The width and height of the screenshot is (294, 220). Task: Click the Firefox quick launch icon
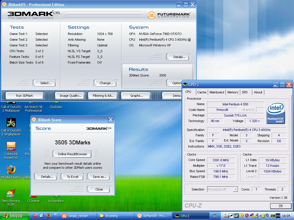point(48,216)
